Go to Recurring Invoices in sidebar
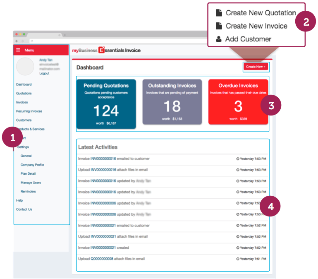Image resolution: width=318 pixels, height=279 pixels. coord(29,111)
